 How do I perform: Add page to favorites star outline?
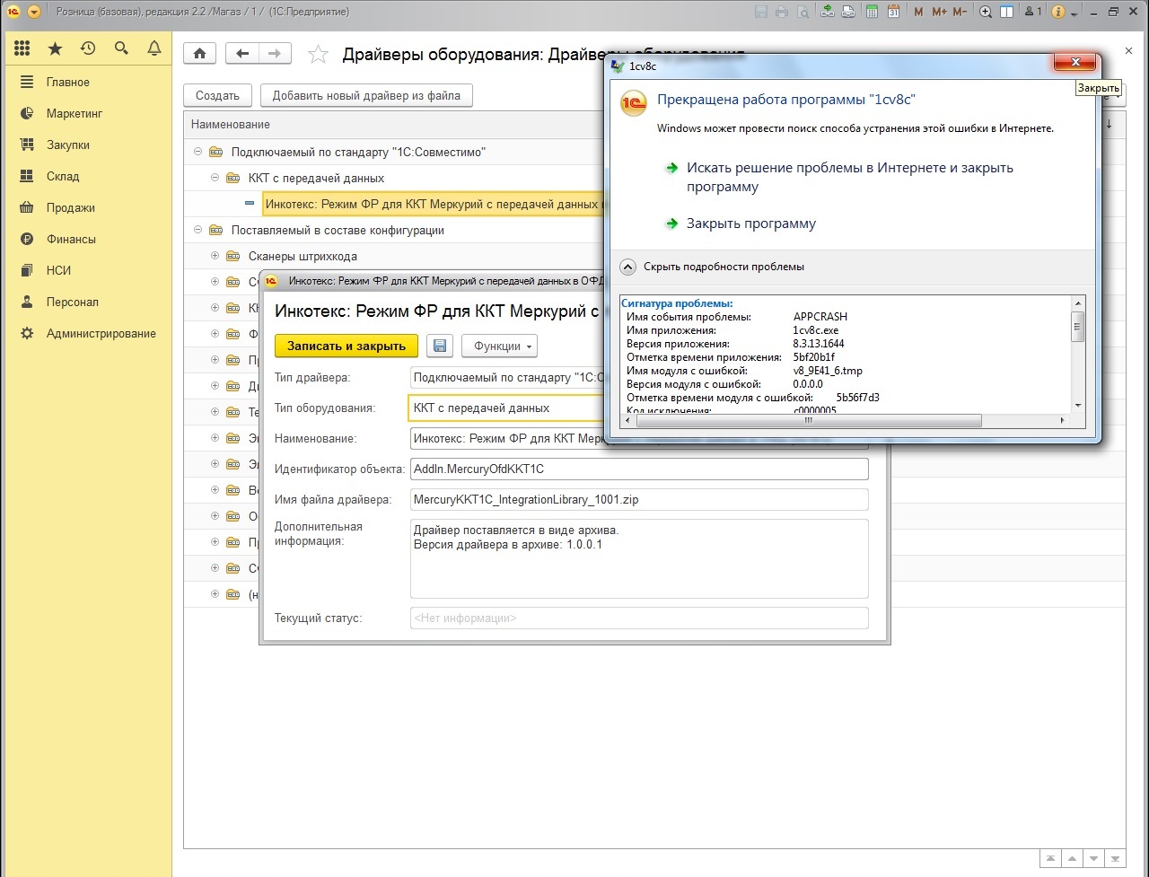coord(318,54)
